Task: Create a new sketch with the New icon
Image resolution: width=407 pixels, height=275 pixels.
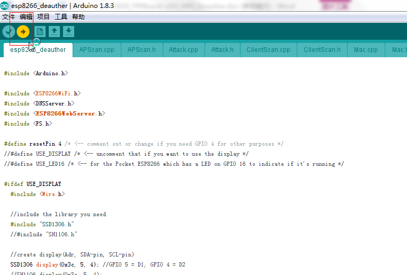Action: coord(40,32)
